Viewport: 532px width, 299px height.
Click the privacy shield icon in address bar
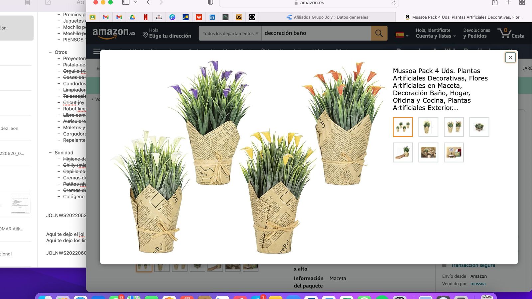click(210, 3)
